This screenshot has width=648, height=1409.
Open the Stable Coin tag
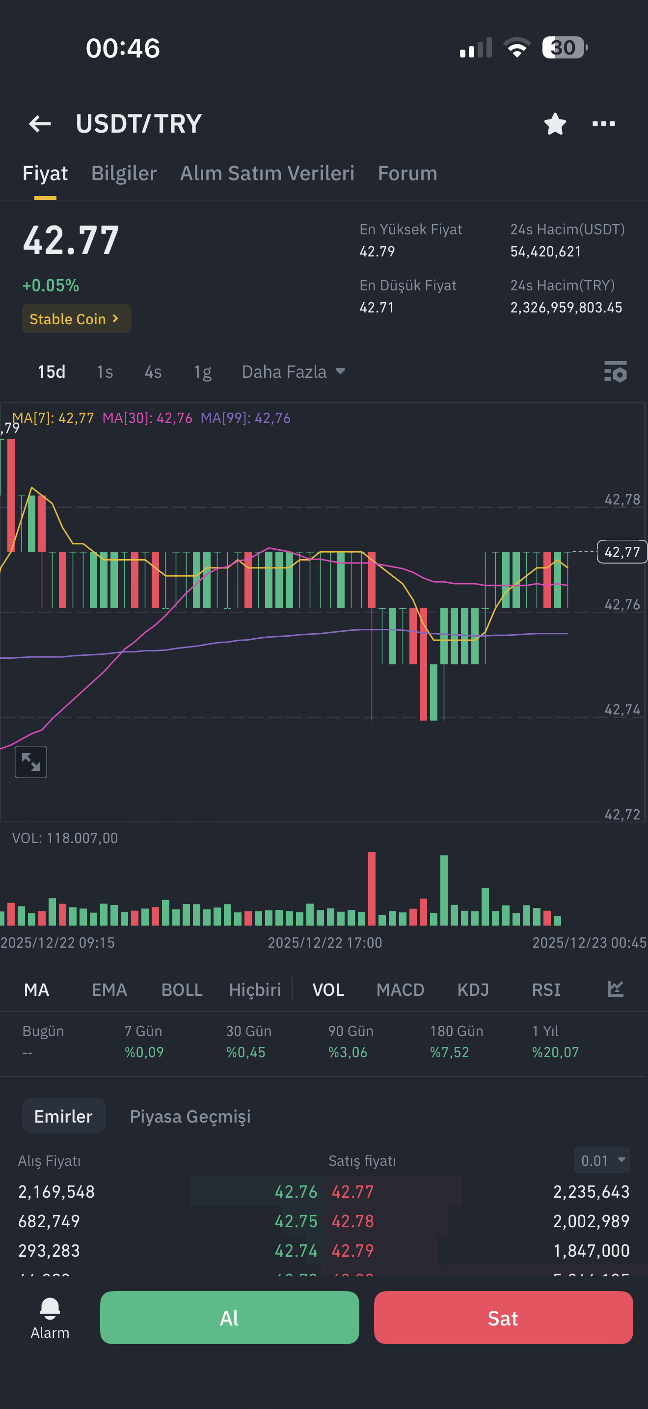77,318
